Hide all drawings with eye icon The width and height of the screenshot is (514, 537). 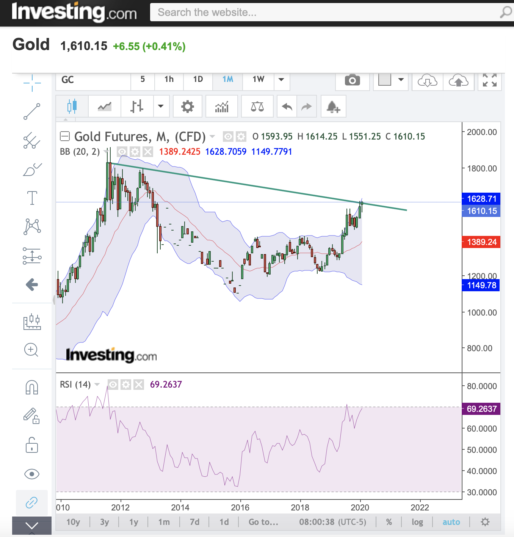[32, 474]
